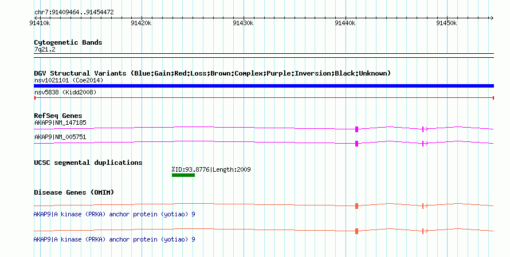
Task: Select the UCSC segmental duplications track title
Action: 88,163
